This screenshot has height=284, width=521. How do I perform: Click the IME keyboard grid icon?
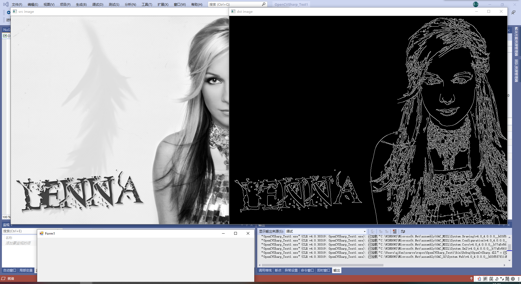pos(485,279)
